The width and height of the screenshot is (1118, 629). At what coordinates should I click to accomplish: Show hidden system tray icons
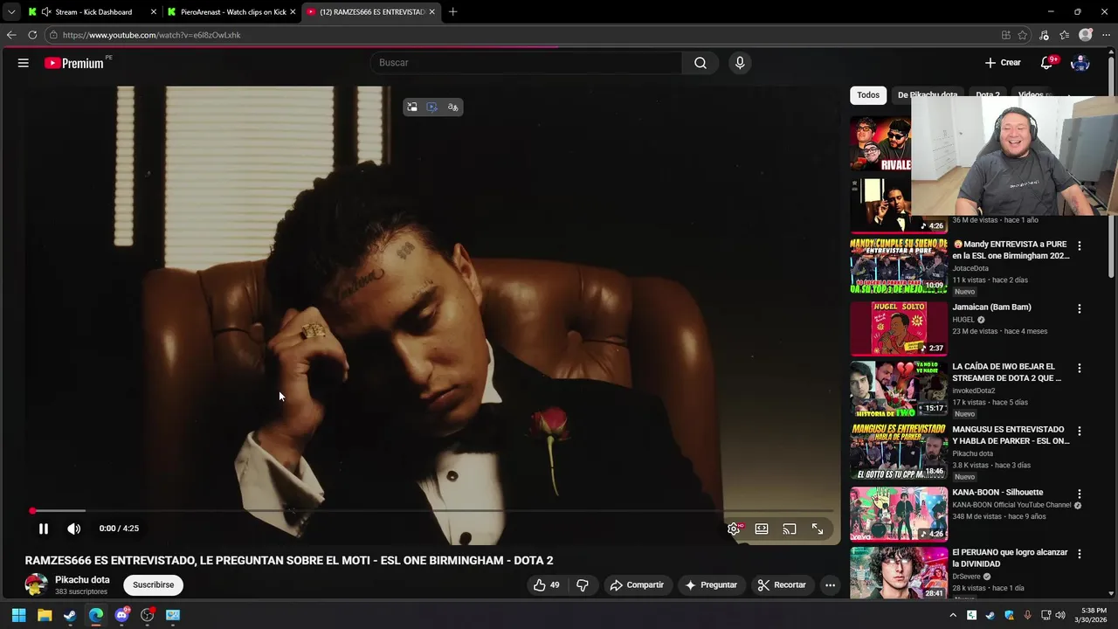click(953, 615)
